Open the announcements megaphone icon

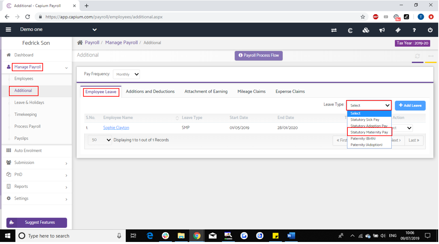(382, 30)
